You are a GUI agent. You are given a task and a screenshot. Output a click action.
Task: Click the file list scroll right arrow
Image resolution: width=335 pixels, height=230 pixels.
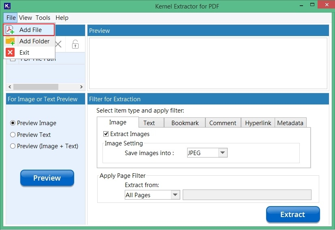pyautogui.click(x=81, y=87)
